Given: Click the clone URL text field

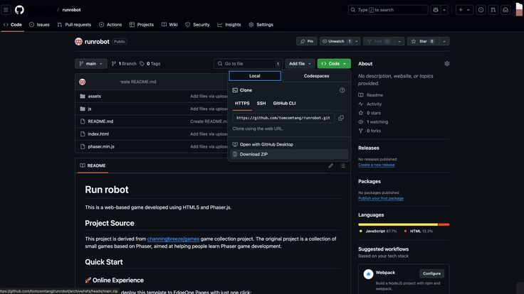Looking at the screenshot, I should 283,118.
